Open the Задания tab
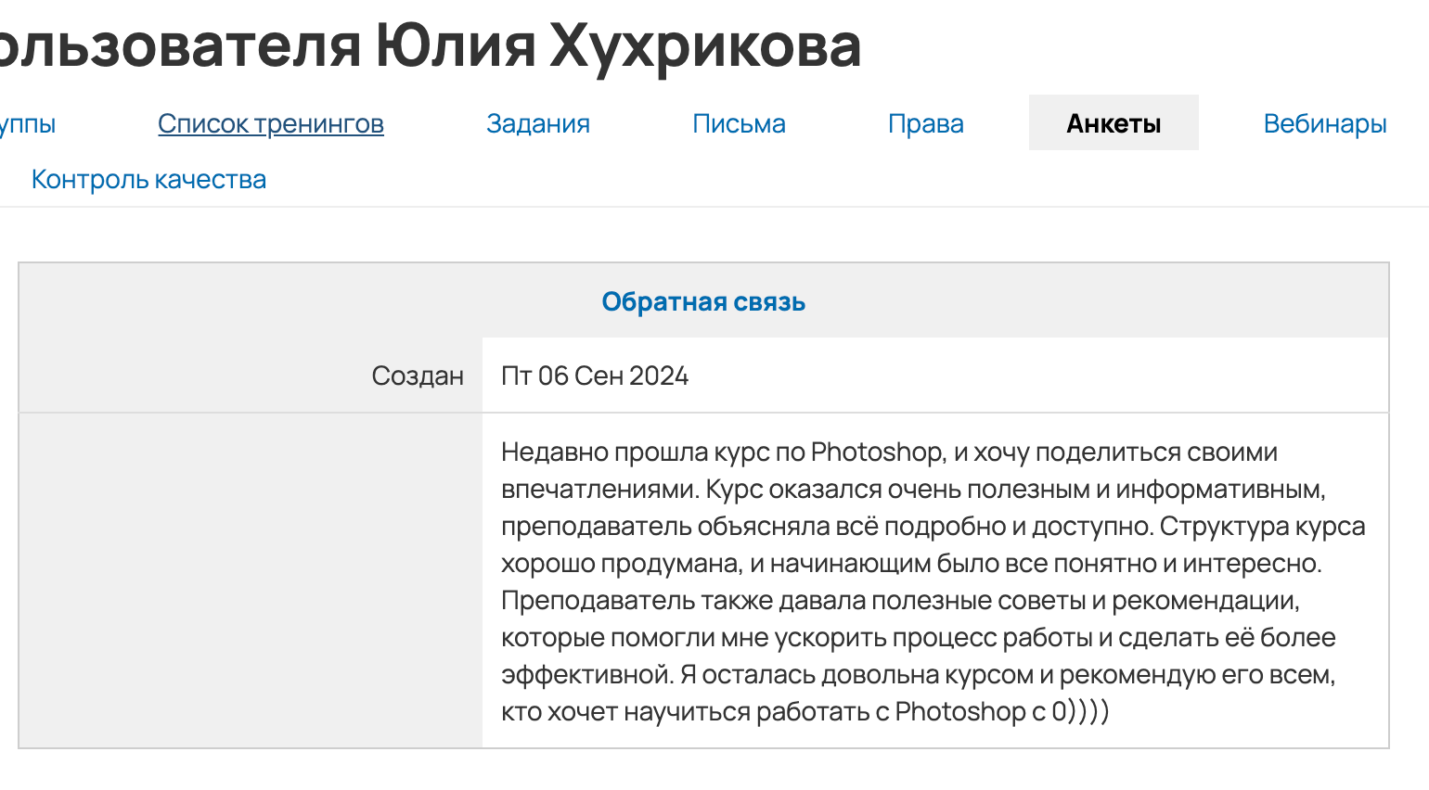1429x790 pixels. (x=538, y=122)
